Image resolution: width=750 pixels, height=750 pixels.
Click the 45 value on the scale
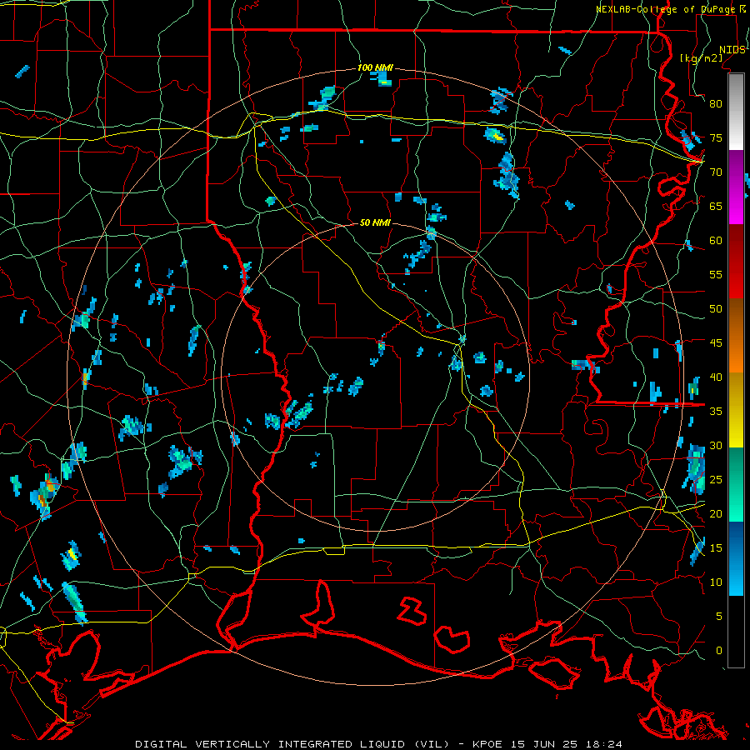pos(716,343)
